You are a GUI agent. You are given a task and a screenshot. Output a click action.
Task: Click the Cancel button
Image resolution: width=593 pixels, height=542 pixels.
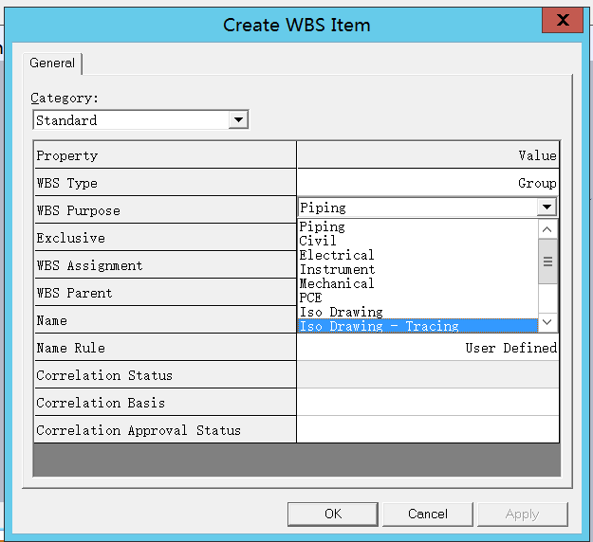[x=428, y=515]
